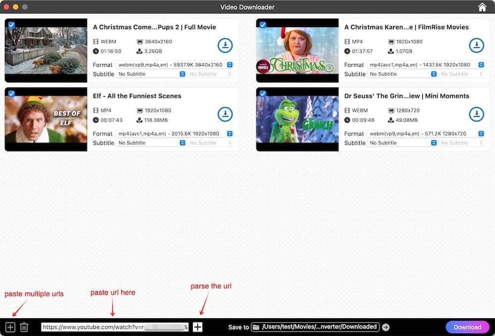Screen dimensions: 495x336
Task: Expand the Grinch video format dropdown
Action: click(480, 133)
